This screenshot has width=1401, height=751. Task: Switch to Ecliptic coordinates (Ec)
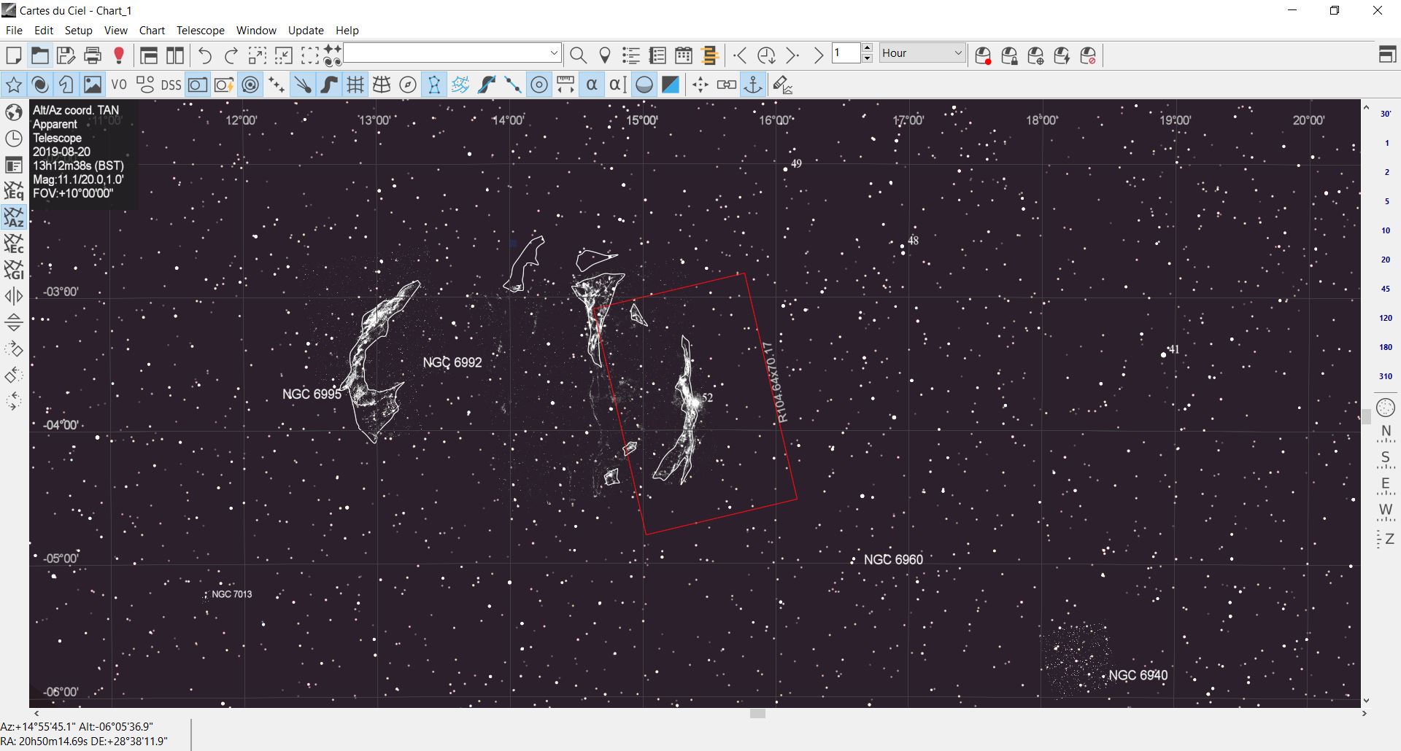coord(14,244)
